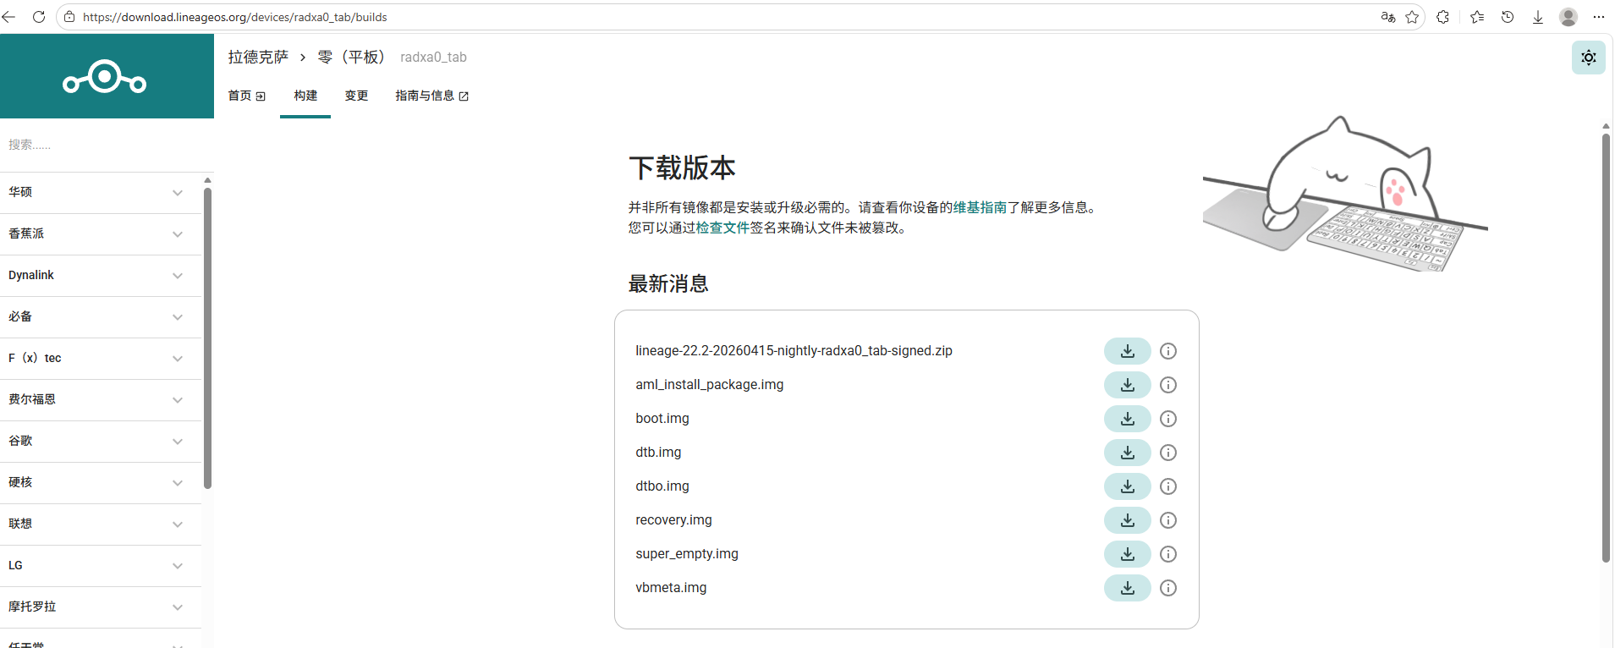This screenshot has width=1615, height=648.
Task: Switch to the 变更 tab
Action: coord(356,96)
